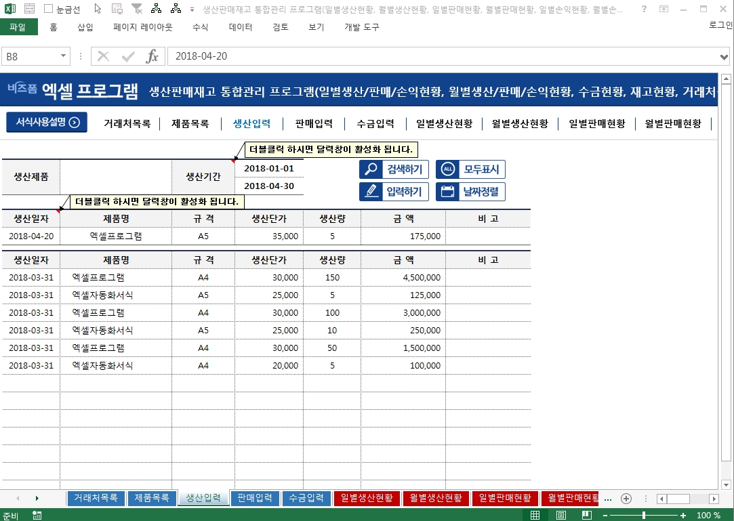734x521 pixels.
Task: Open the 월별생산현황 link in navigation bar
Action: [520, 123]
